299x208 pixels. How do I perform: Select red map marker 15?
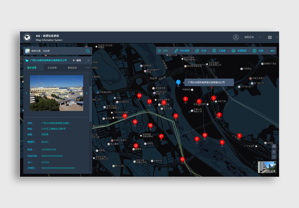tap(149, 102)
